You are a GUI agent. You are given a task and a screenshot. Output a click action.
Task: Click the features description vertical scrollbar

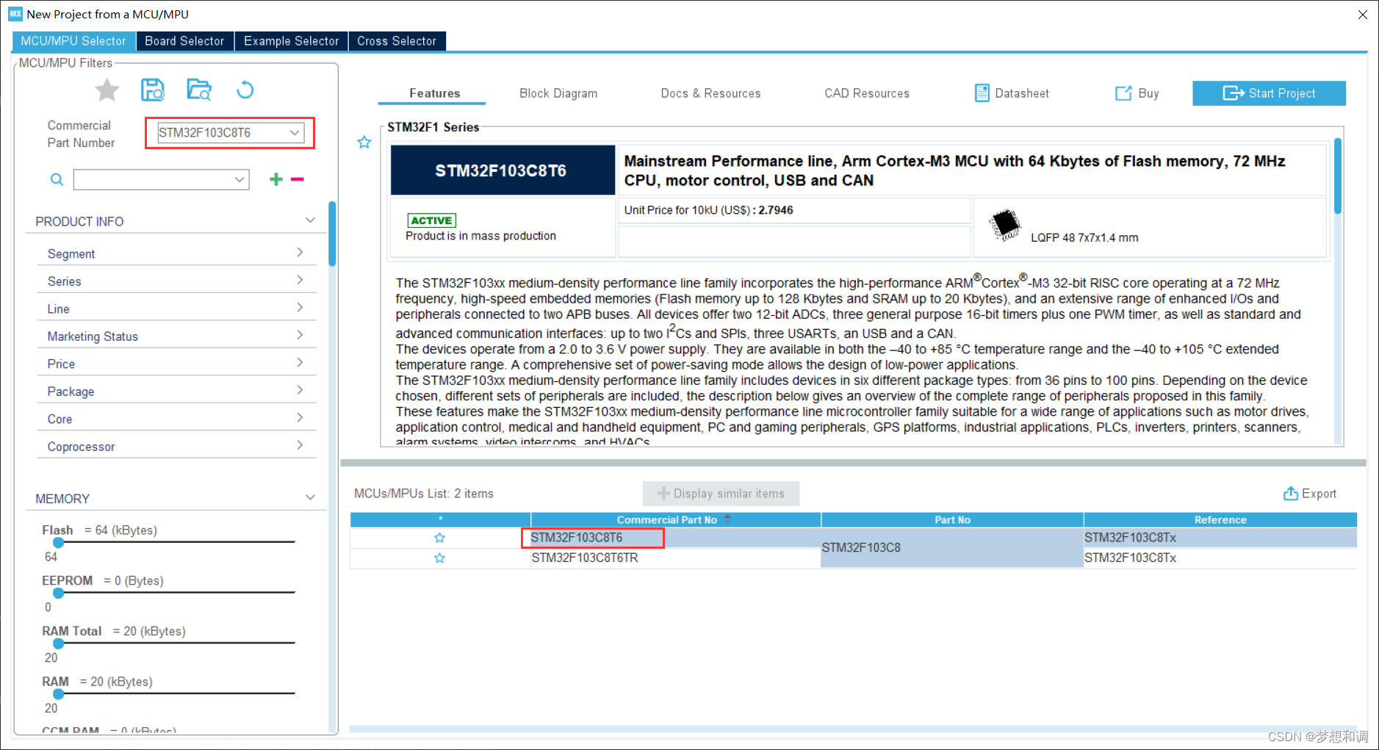[x=1338, y=176]
